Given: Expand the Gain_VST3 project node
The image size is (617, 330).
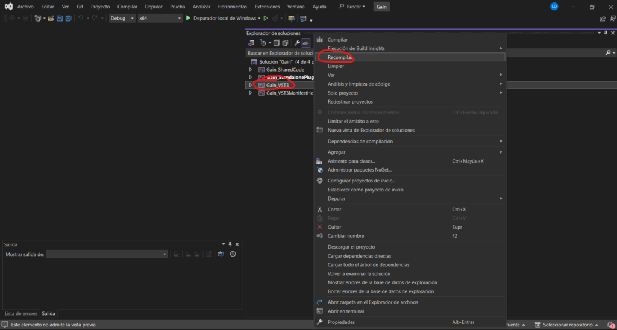Looking at the screenshot, I should (x=251, y=84).
